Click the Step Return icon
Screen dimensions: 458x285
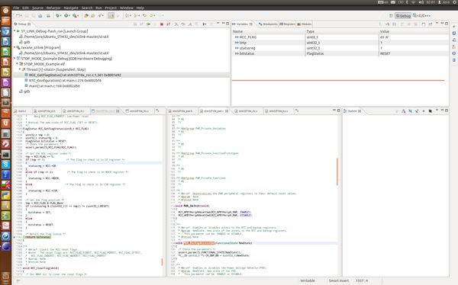pyautogui.click(x=190, y=24)
